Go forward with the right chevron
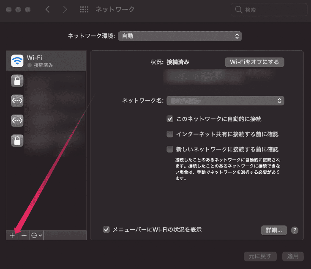This screenshot has height=269, width=311. 65,9
